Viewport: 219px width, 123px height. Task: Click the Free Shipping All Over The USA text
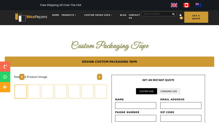pos(60,5)
